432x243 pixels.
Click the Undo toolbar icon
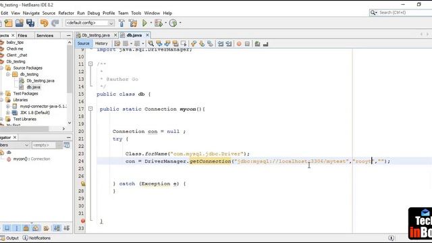(x=44, y=23)
